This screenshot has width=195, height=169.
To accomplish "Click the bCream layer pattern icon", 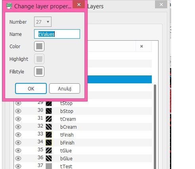I will (x=49, y=127).
